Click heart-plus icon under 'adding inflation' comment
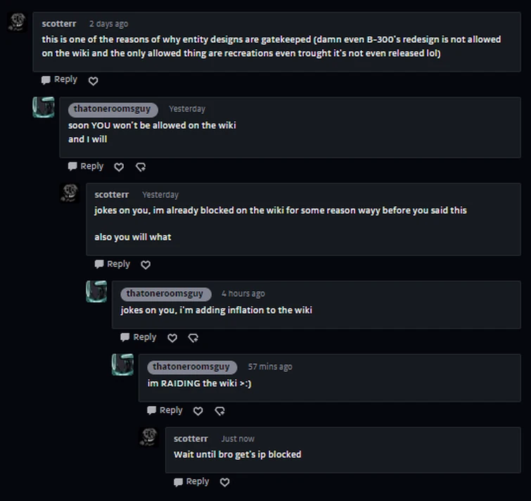Screen dimensions: 531x501 tap(193, 338)
